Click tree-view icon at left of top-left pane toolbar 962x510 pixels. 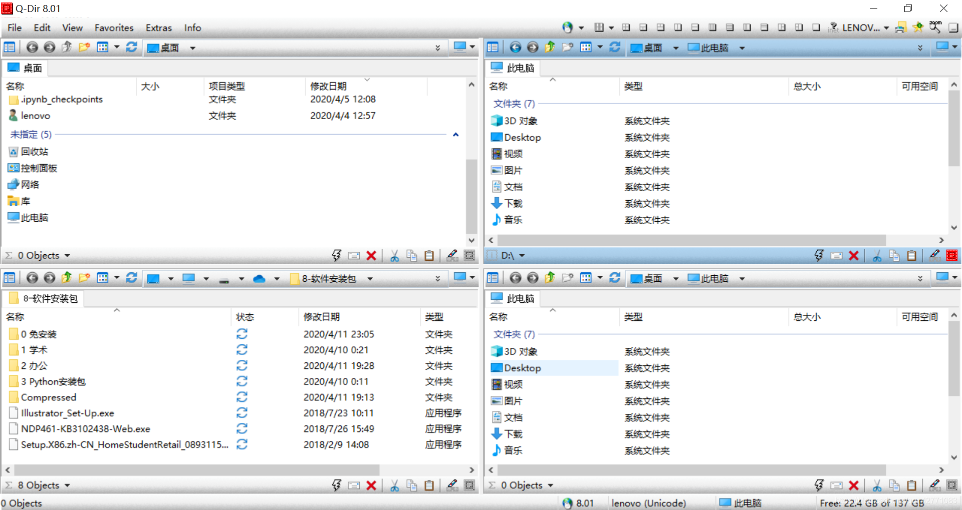pyautogui.click(x=10, y=47)
